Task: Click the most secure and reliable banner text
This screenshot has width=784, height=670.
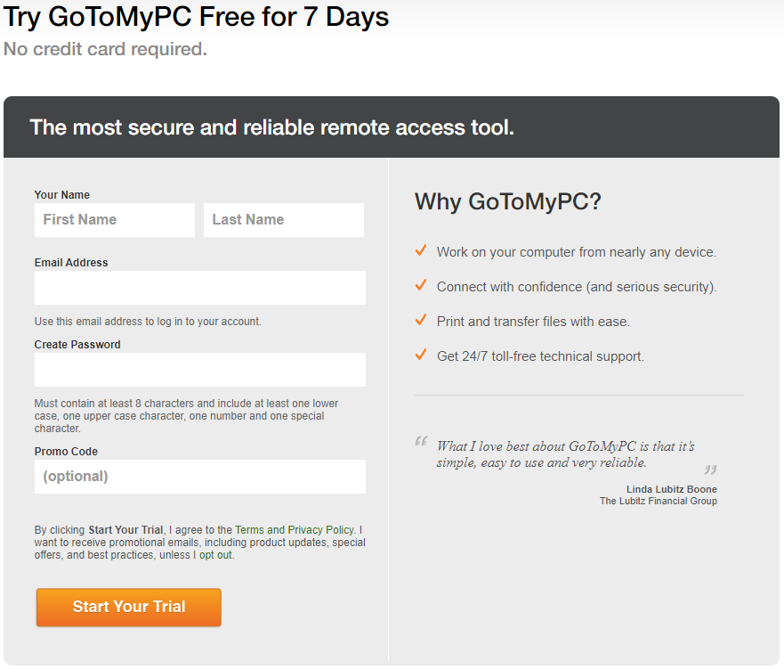Action: point(271,127)
